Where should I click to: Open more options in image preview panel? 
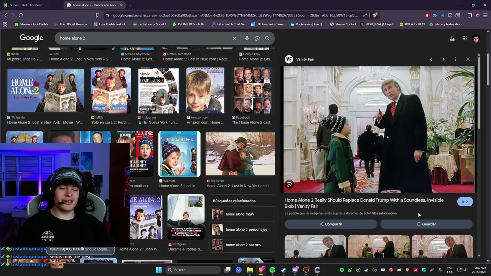click(456, 59)
